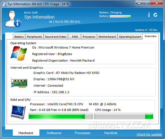165x139 pixels.
Task: Click 'Display : 1366x768@32 bit' text
Action: click(x=54, y=79)
